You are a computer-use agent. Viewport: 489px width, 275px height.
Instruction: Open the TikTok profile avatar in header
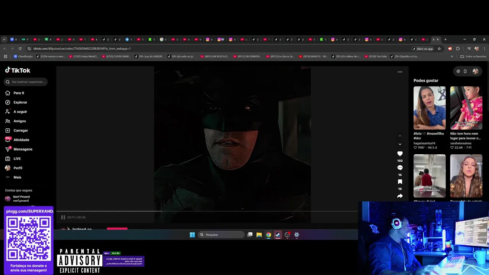tap(475, 71)
